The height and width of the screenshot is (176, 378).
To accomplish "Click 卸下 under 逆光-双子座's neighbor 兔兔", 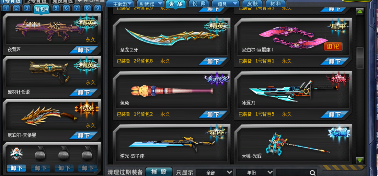I will click(213, 114).
